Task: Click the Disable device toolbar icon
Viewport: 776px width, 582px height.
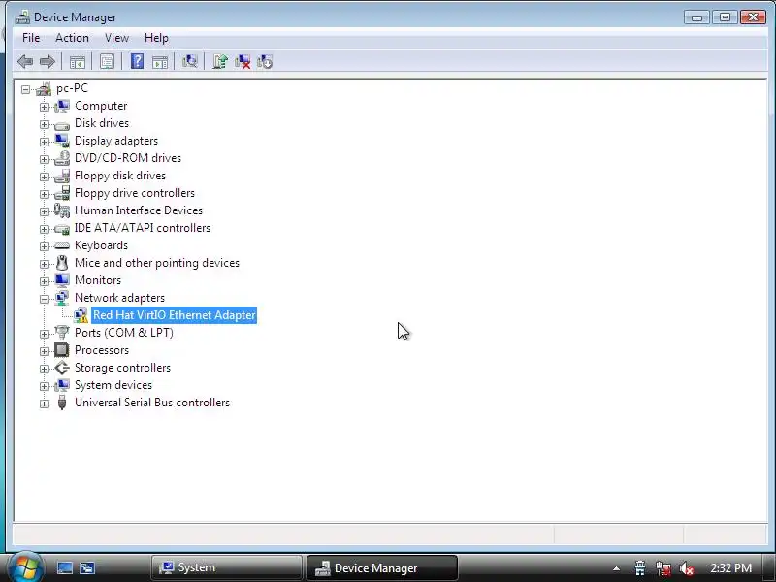Action: (265, 61)
